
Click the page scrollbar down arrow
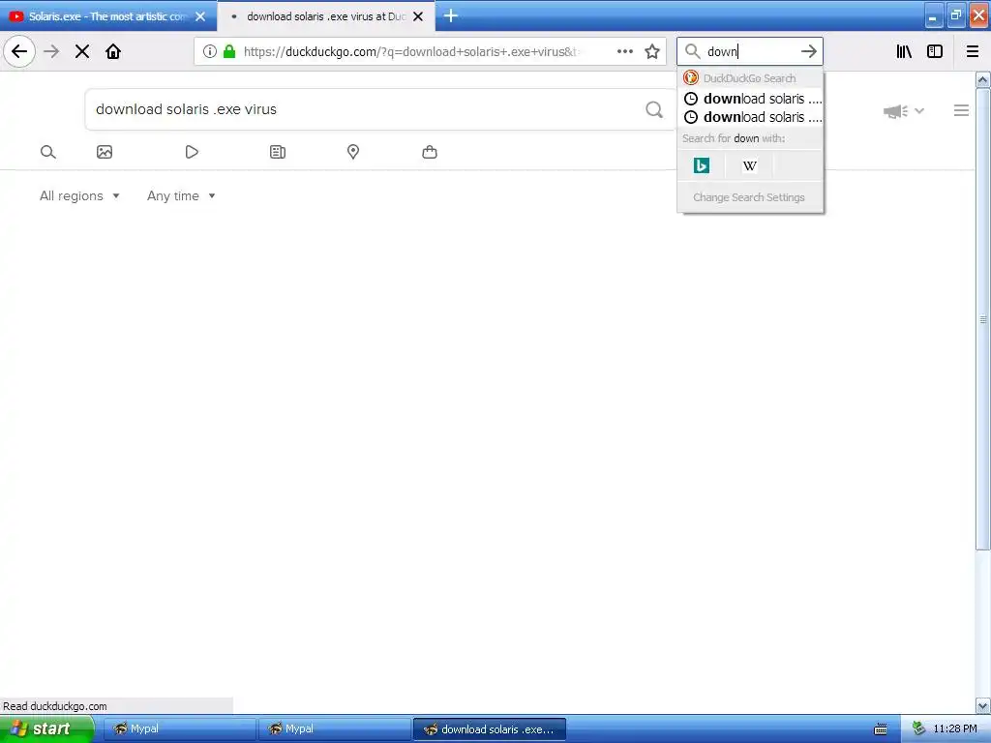pyautogui.click(x=983, y=705)
